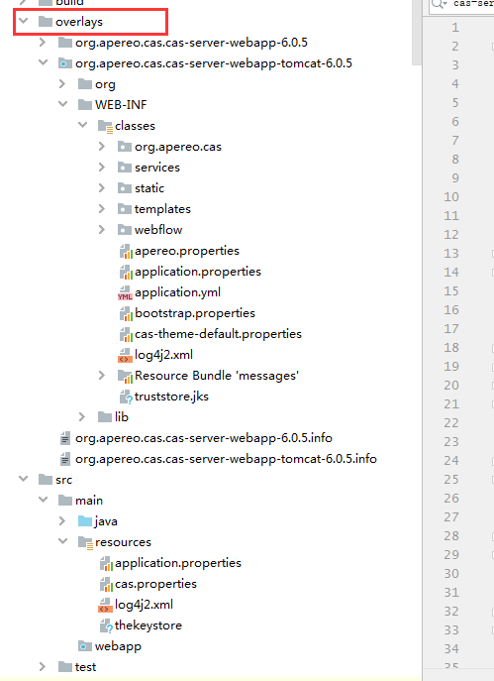Select org.apereo.cas.cas-server-webapp-6.0.5.info file
This screenshot has height=681, width=494.
(204, 438)
